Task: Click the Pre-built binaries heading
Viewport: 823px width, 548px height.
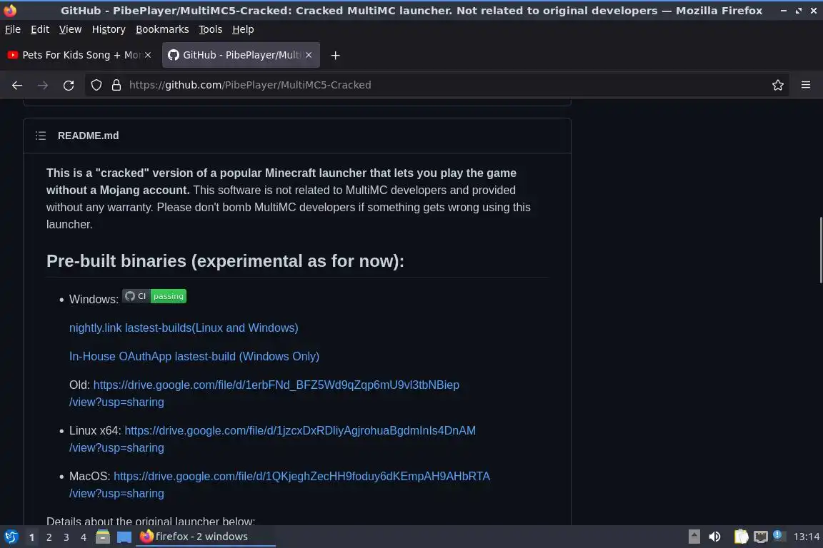Action: [225, 261]
